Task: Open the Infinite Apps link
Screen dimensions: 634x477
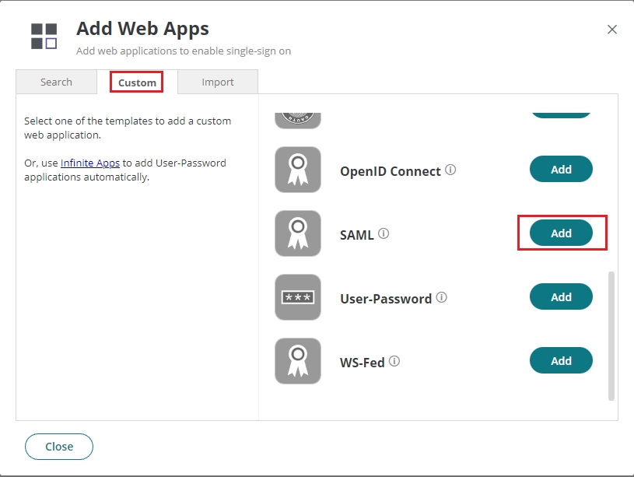Action: coord(90,163)
